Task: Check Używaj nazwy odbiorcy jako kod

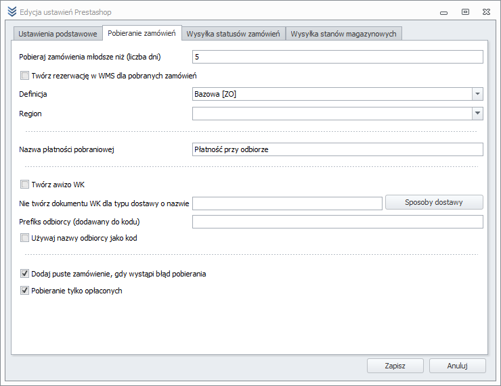Action: tap(24, 238)
